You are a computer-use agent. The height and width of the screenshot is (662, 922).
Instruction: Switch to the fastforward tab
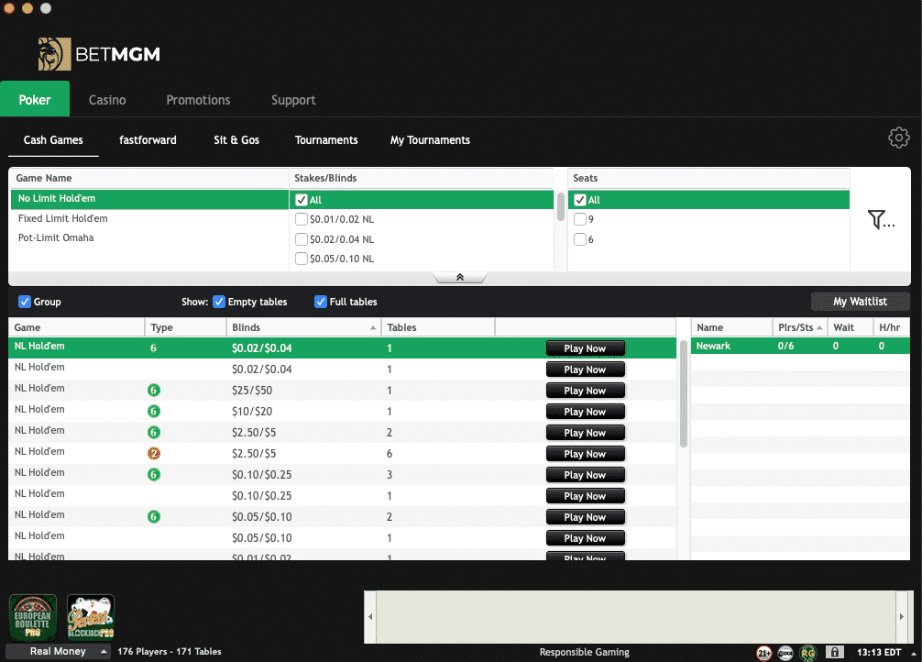pyautogui.click(x=148, y=140)
